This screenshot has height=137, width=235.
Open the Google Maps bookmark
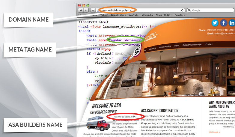pyautogui.click(x=118, y=15)
